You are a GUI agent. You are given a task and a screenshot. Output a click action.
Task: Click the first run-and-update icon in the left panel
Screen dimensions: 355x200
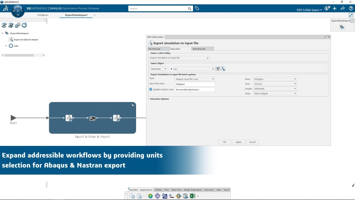tap(4, 25)
